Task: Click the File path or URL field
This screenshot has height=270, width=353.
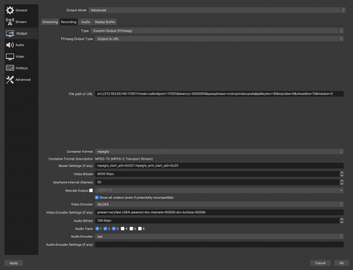Action: pos(219,94)
